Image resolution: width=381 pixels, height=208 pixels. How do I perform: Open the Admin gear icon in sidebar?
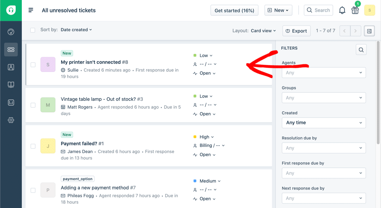11,120
